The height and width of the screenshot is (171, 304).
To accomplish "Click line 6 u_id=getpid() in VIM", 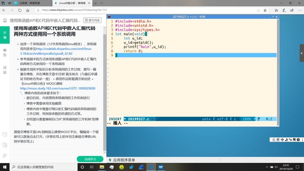I will click(x=138, y=43).
